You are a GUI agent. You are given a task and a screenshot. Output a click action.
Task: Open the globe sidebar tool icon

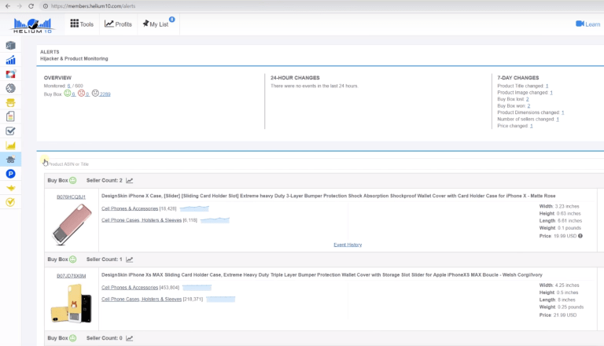tap(10, 88)
